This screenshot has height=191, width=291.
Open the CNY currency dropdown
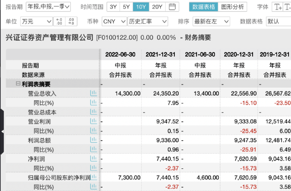114,21
